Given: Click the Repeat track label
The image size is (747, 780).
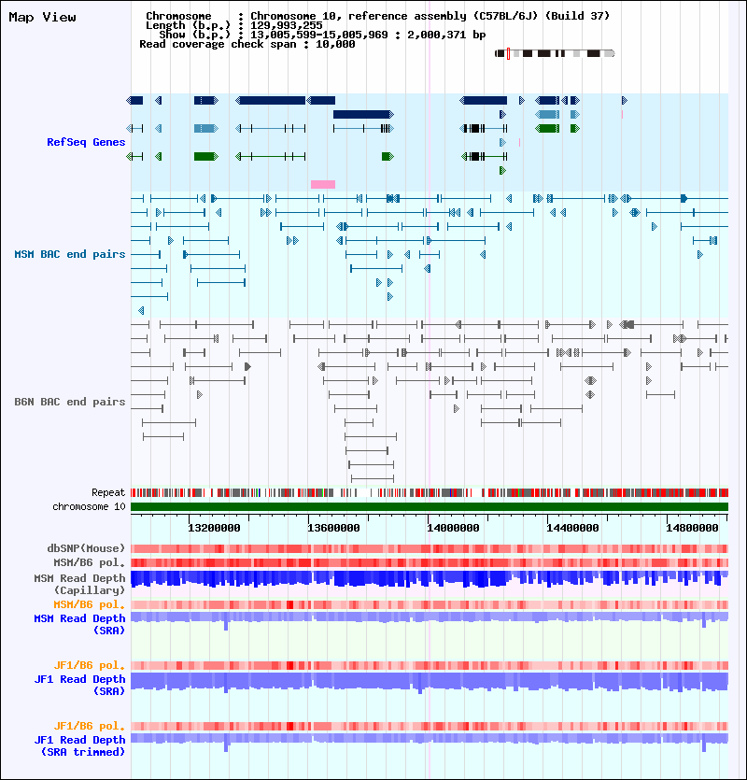Looking at the screenshot, I should [x=108, y=492].
